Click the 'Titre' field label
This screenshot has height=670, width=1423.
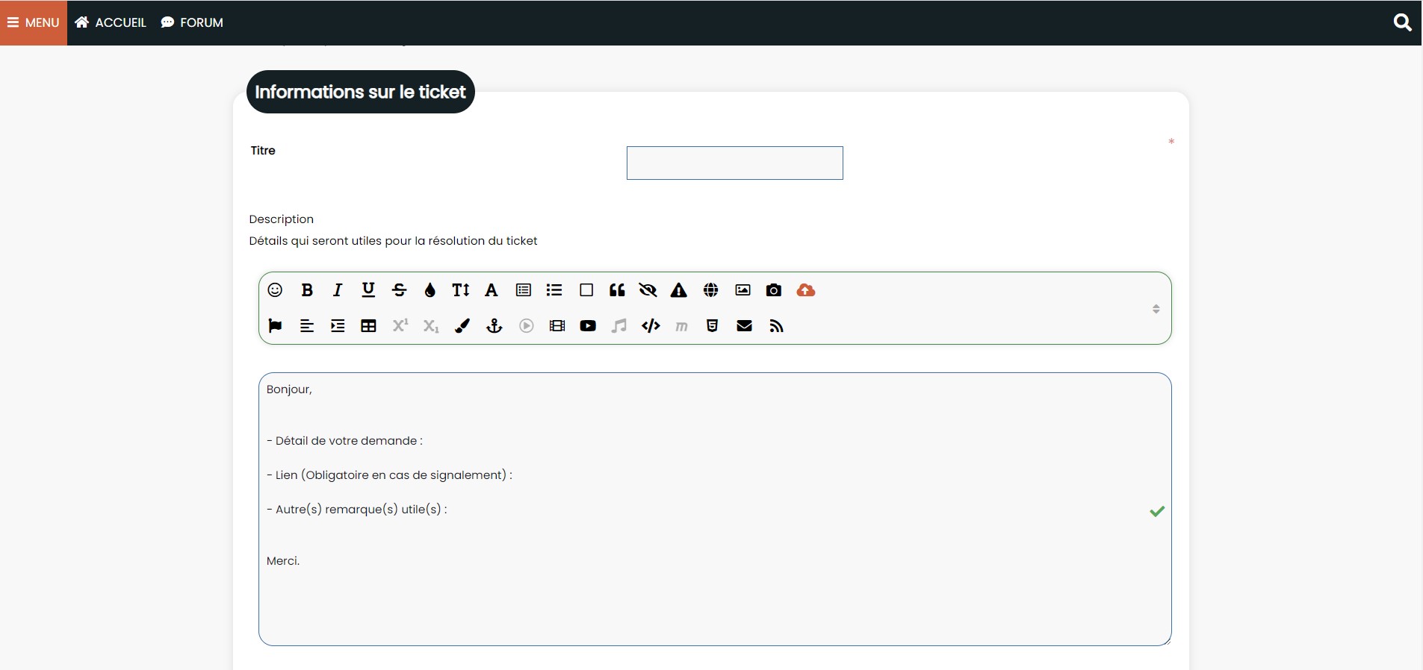point(263,151)
